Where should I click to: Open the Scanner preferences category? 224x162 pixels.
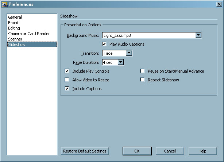15,39
